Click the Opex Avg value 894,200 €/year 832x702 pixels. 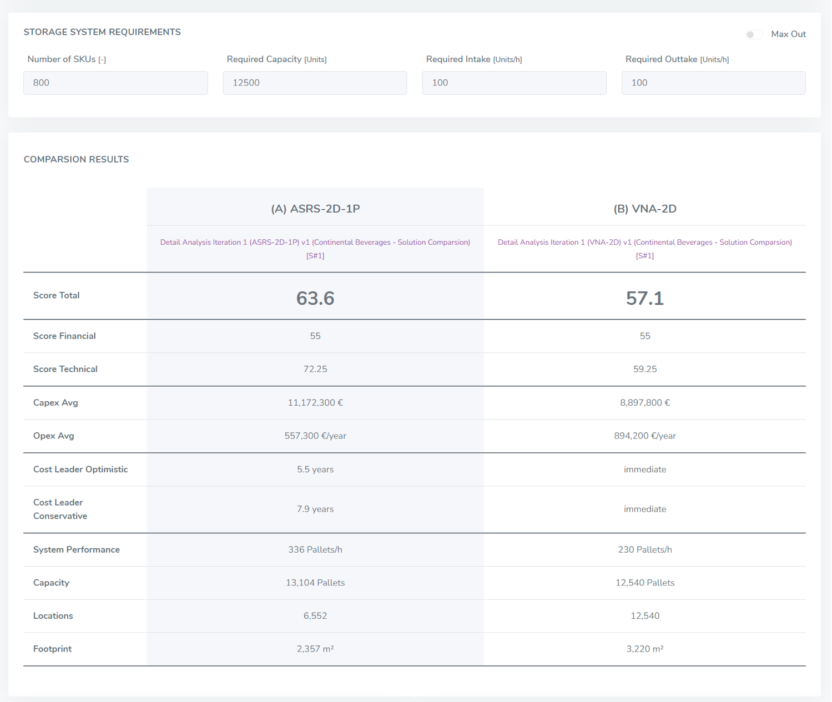[x=645, y=436]
